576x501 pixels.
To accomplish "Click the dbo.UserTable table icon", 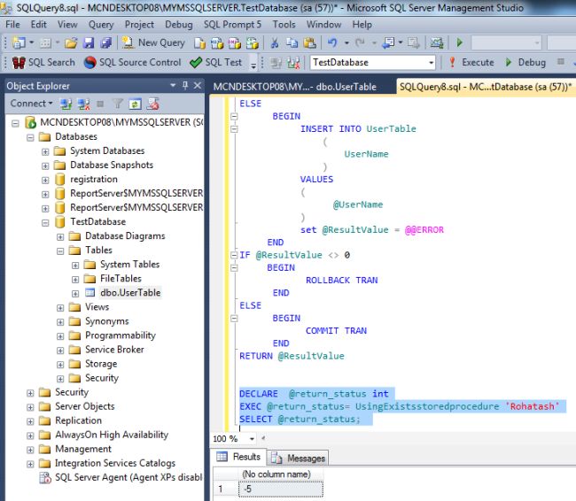I will tap(90, 293).
